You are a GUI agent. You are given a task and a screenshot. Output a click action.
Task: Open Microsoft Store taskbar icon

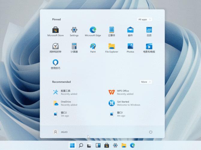tap(107, 146)
